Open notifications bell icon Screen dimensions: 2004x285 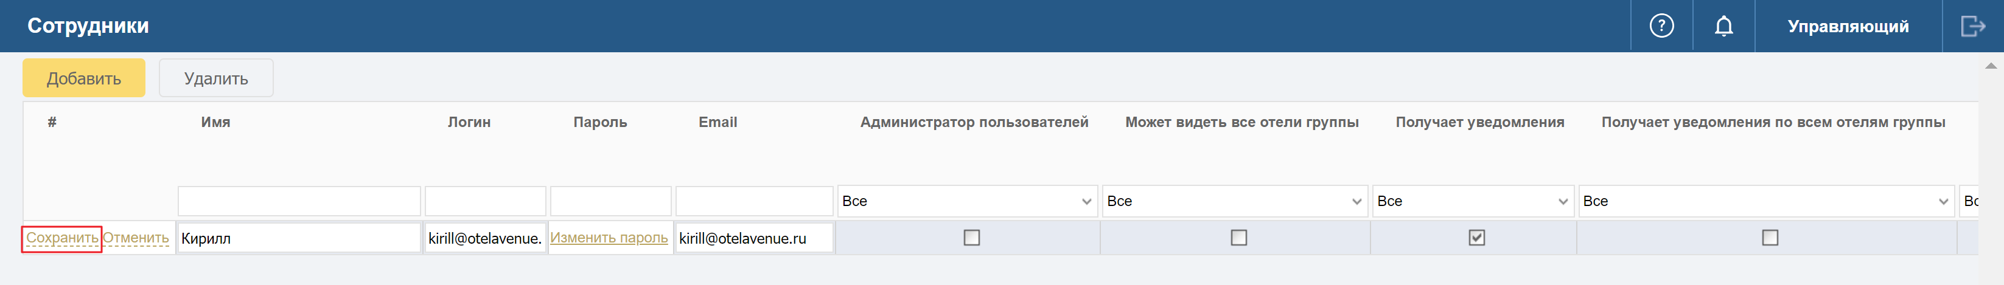pyautogui.click(x=1723, y=26)
